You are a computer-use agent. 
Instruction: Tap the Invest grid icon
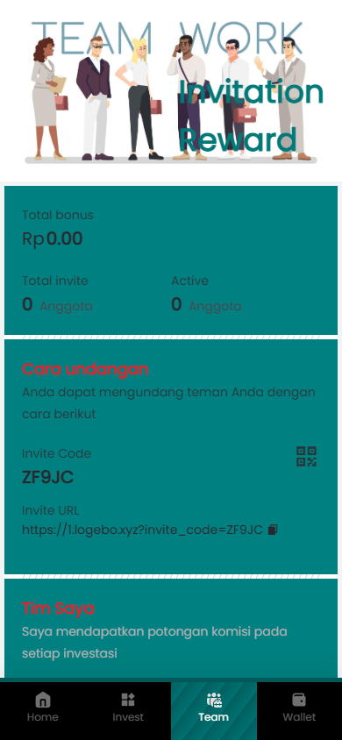point(128,700)
